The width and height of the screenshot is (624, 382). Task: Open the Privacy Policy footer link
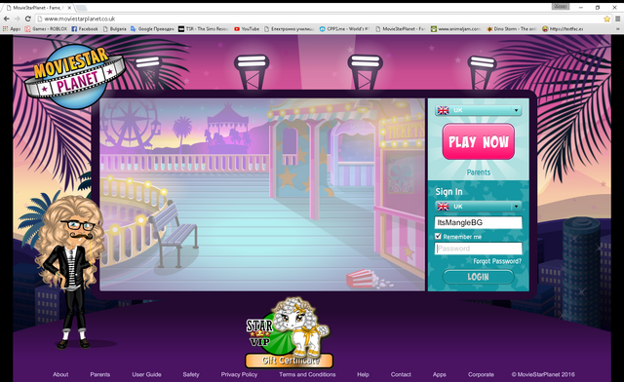(239, 374)
